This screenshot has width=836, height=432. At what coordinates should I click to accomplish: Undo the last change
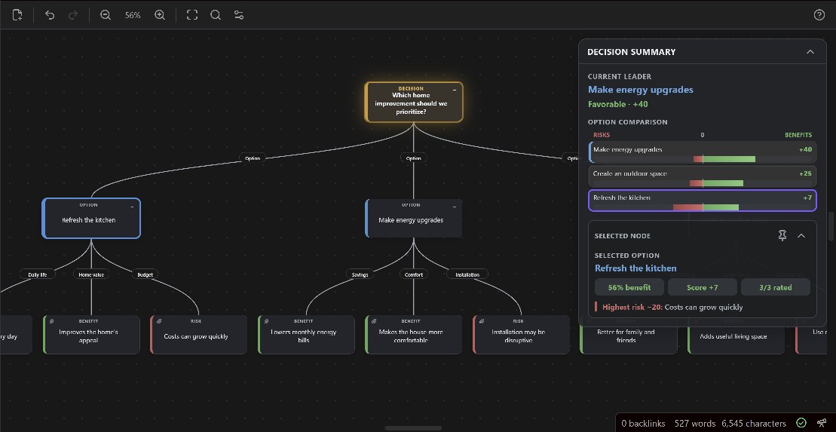point(50,15)
